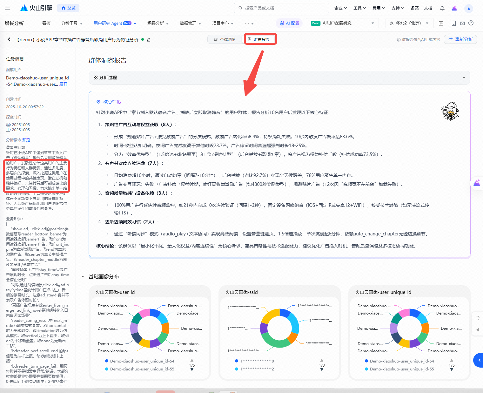The height and width of the screenshot is (393, 483).
Task: Go to next legend page in user_unique_id chart
Action: pos(452,369)
